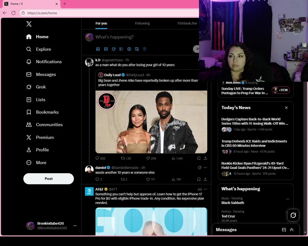Open Notifications from the sidebar
Image resolution: width=308 pixels, height=246 pixels.
click(x=44, y=61)
